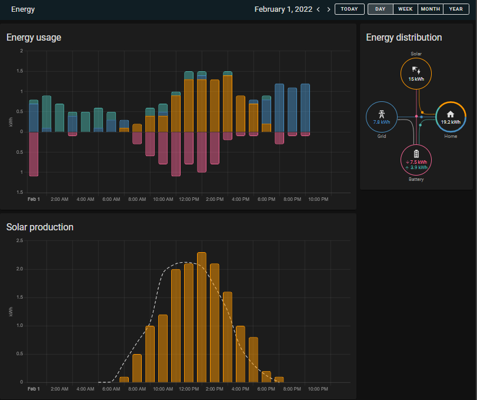
Task: Click the Battery icon in distribution card
Action: click(x=416, y=153)
